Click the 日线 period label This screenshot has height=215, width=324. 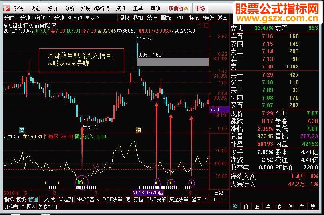[219, 193]
